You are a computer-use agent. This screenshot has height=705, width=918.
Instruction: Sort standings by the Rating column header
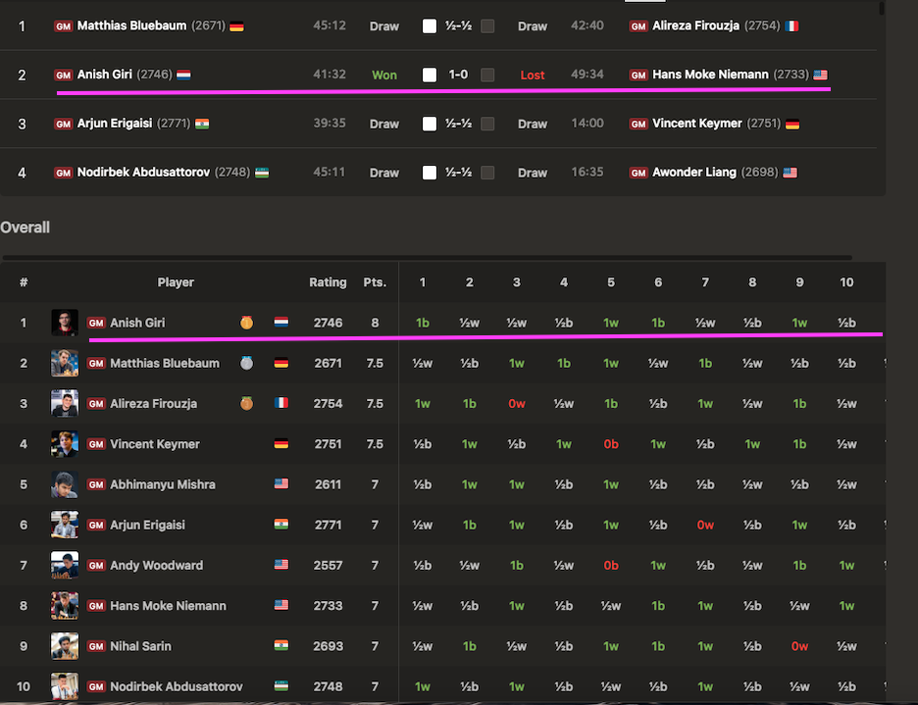tap(328, 282)
